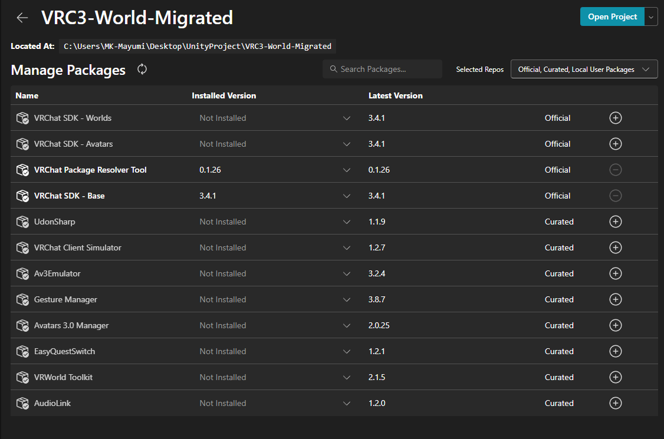Open version dropdown for EasyQuestSwitch
Image resolution: width=664 pixels, height=439 pixels.
pos(346,351)
